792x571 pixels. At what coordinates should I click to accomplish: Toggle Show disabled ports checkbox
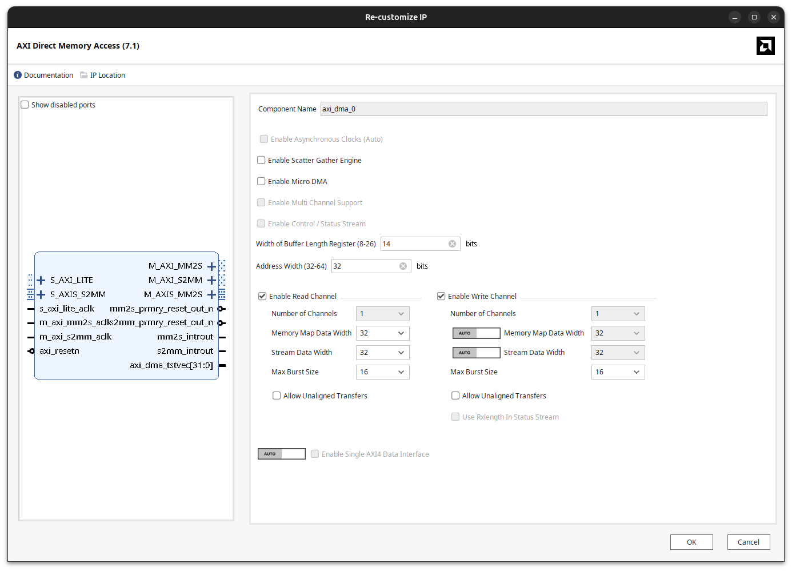(x=25, y=105)
